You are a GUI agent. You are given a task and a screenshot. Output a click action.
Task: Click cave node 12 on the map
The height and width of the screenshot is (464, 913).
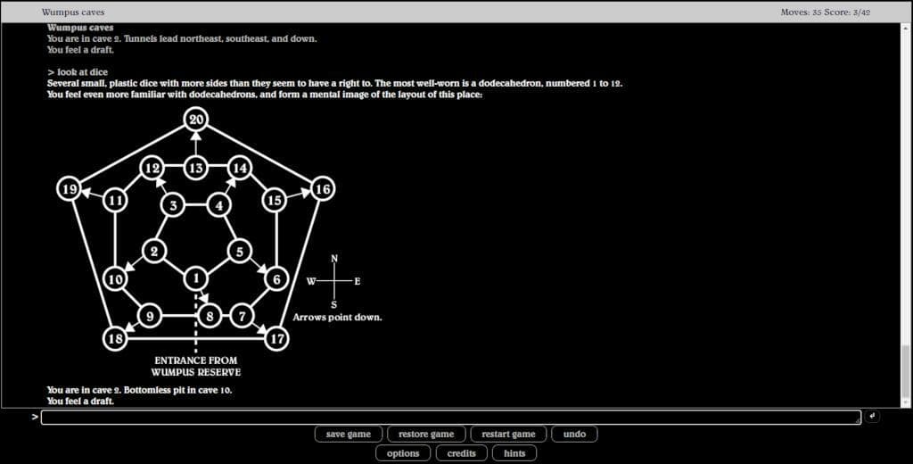coord(152,169)
